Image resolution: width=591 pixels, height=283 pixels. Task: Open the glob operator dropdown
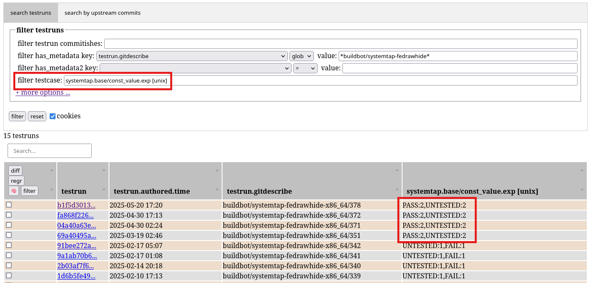pyautogui.click(x=301, y=56)
